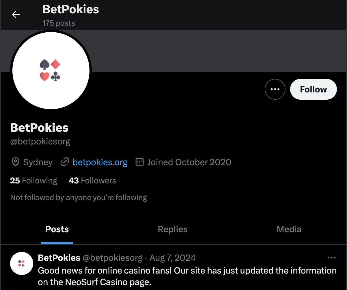The image size is (347, 290).
Task: Click the back arrow icon
Action: coord(16,14)
